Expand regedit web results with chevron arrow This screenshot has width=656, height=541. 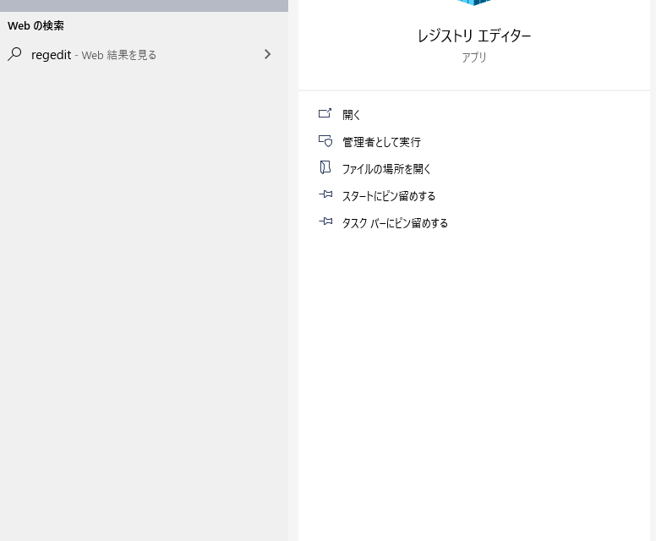tap(267, 54)
